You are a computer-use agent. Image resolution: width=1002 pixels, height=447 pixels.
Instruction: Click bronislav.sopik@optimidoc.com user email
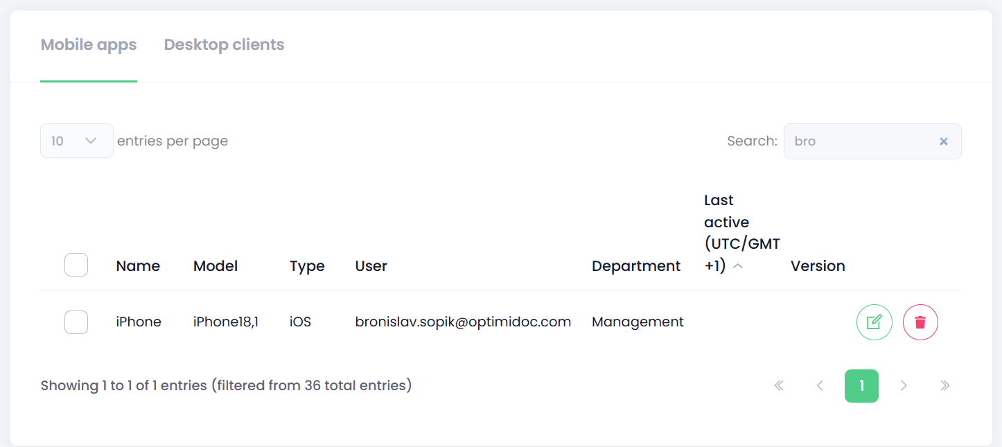pyautogui.click(x=462, y=322)
